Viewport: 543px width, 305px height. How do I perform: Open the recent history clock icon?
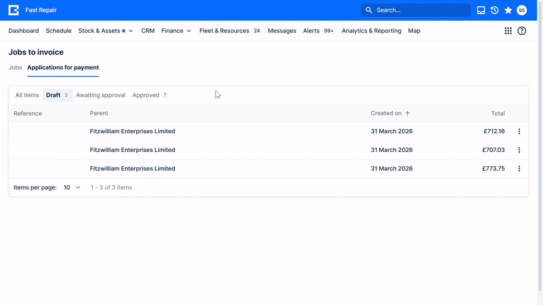click(495, 10)
